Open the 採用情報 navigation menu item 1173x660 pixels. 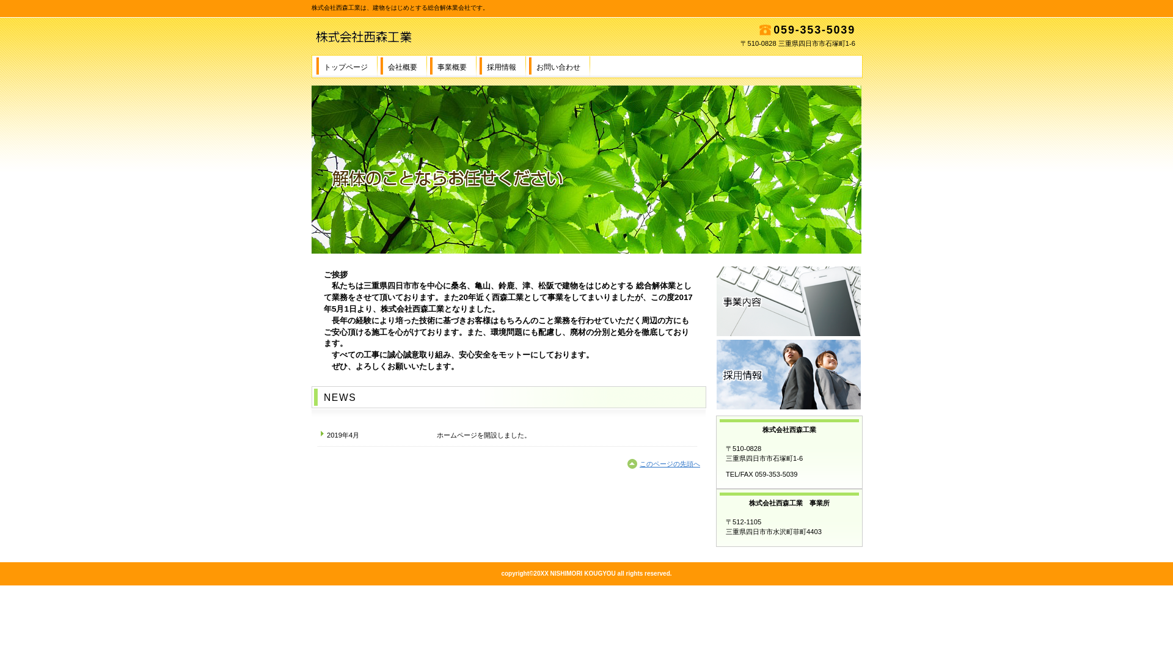click(501, 67)
